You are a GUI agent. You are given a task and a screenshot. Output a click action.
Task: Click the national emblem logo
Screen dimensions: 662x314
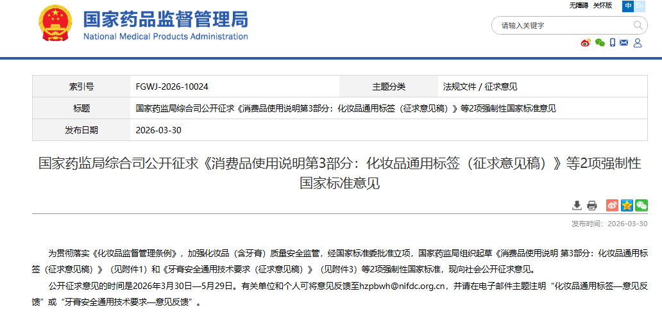[55, 24]
